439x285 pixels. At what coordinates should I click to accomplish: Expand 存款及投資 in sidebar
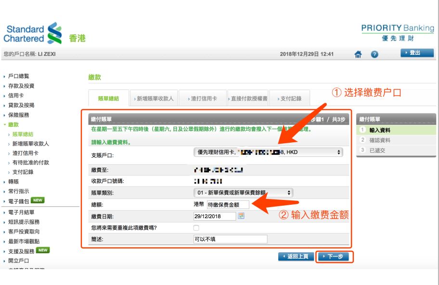coord(21,86)
